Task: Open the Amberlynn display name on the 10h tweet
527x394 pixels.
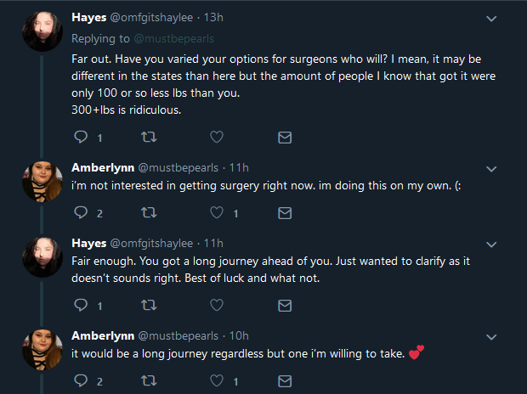Action: click(103, 335)
